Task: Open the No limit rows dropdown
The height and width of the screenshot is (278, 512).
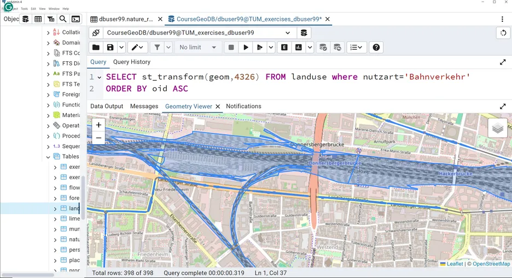Action: tap(198, 48)
